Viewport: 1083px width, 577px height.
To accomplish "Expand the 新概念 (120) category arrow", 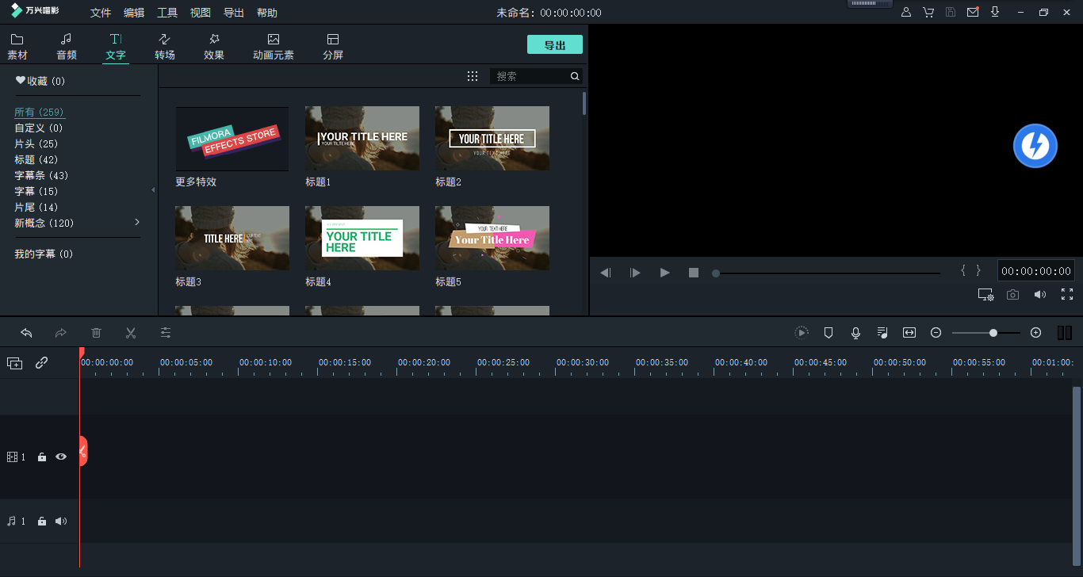I will (x=137, y=222).
